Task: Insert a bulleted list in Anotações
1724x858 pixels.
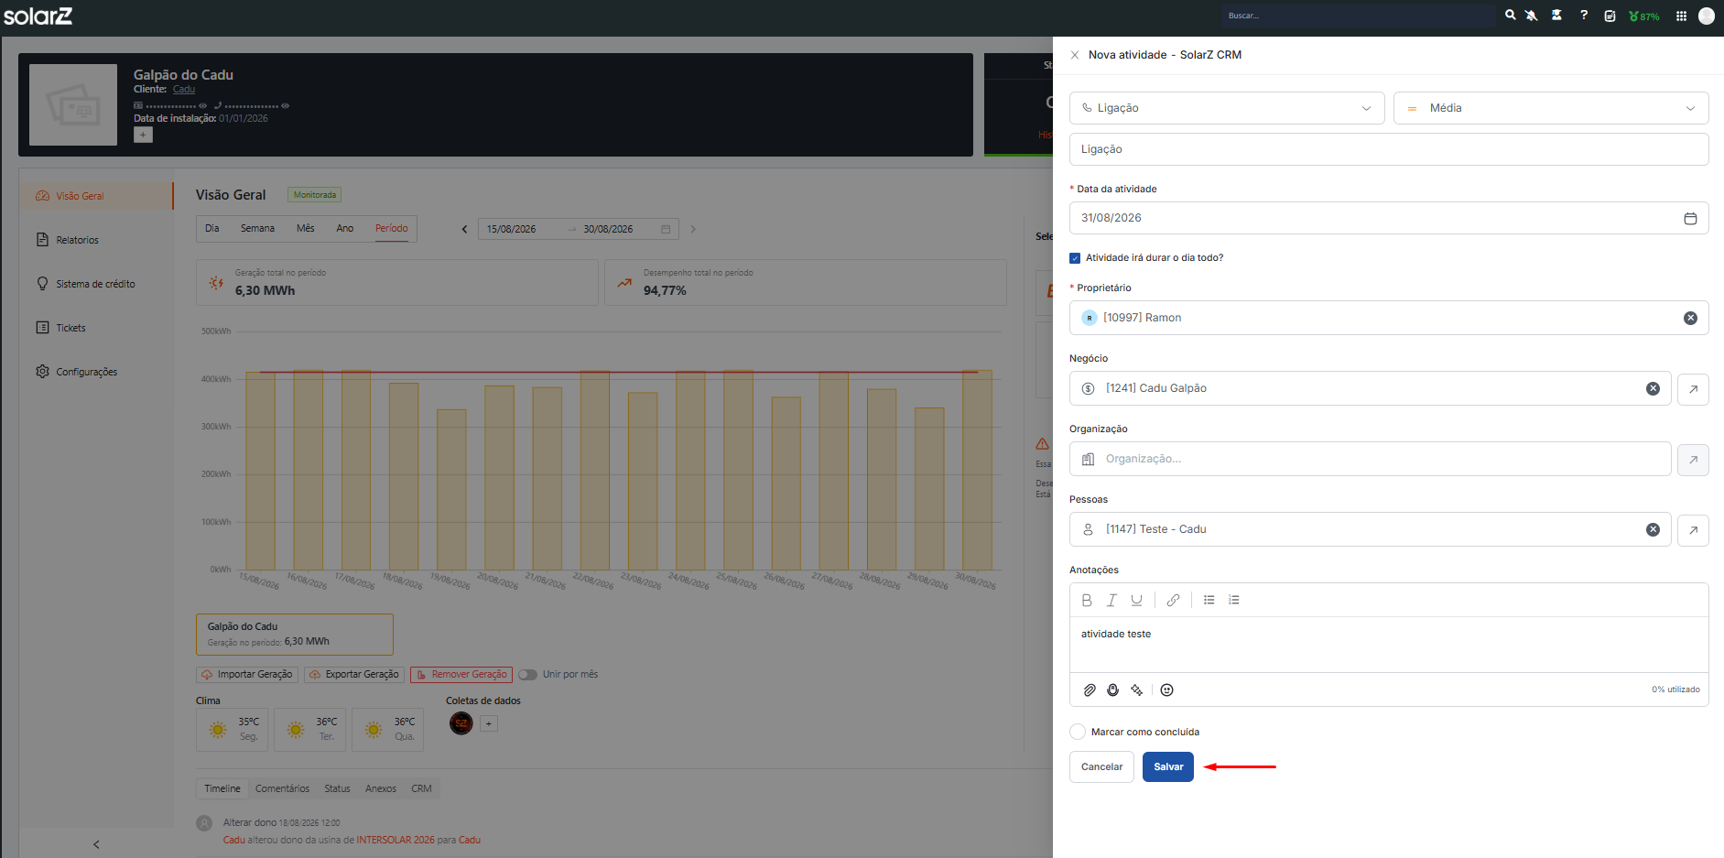Action: 1209,600
